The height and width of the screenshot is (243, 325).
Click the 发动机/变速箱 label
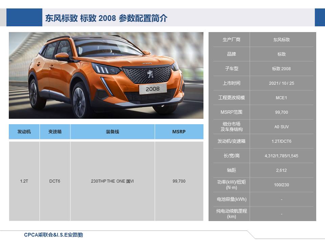click(x=232, y=141)
